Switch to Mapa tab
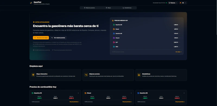The image size is (217, 106). 108,8
